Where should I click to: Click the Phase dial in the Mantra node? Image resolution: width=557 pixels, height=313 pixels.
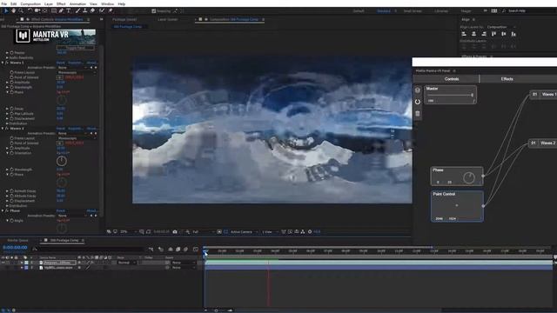pos(469,177)
